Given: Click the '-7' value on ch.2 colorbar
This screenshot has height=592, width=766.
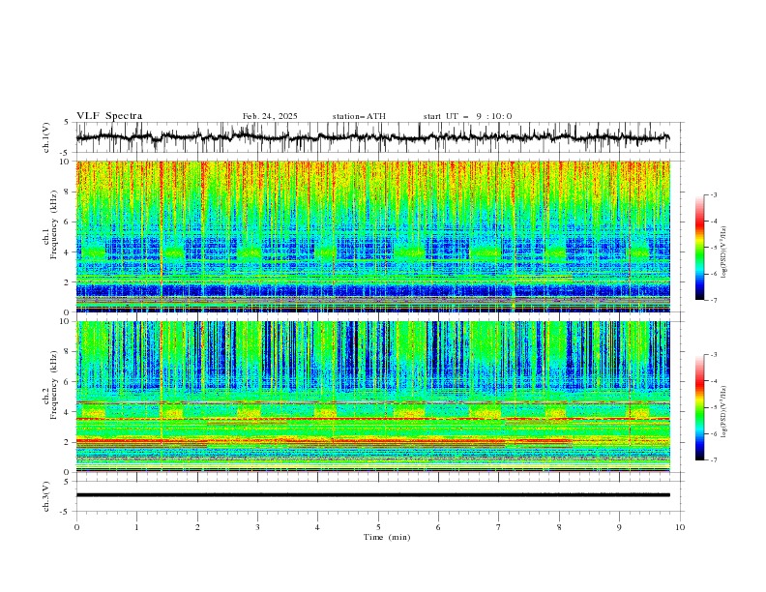Looking at the screenshot, I should click(714, 460).
